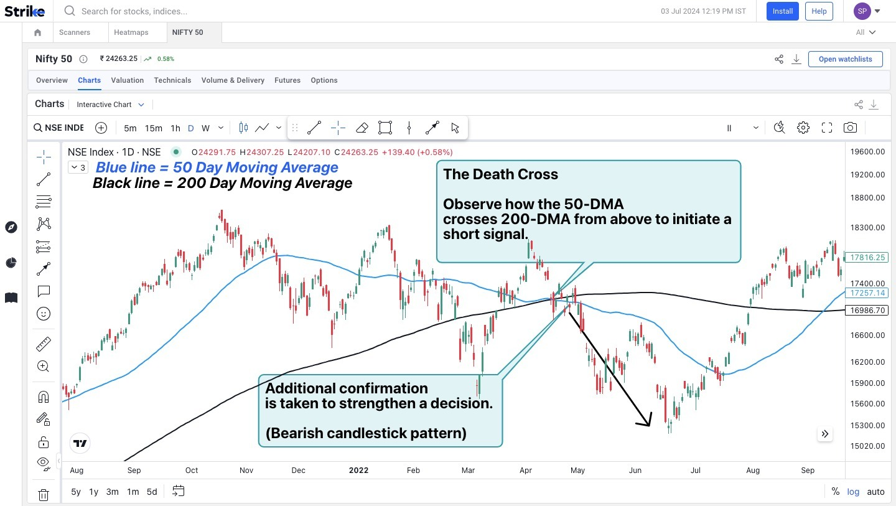Set date range to 5y
This screenshot has width=896, height=506.
pos(76,492)
